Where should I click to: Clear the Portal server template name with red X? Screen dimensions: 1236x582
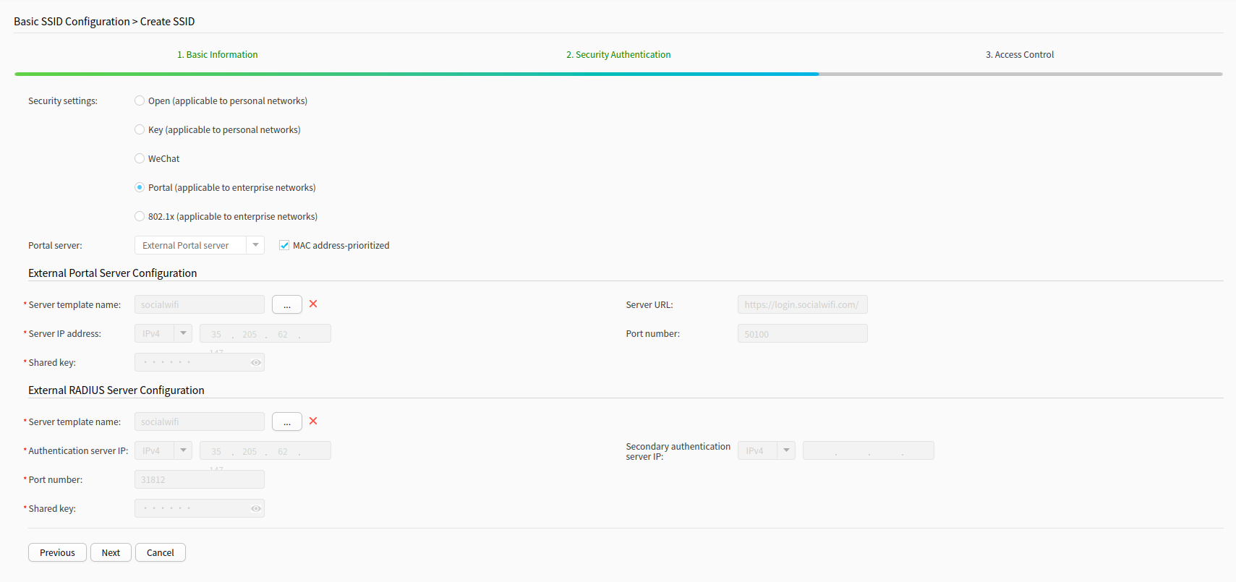coord(313,304)
